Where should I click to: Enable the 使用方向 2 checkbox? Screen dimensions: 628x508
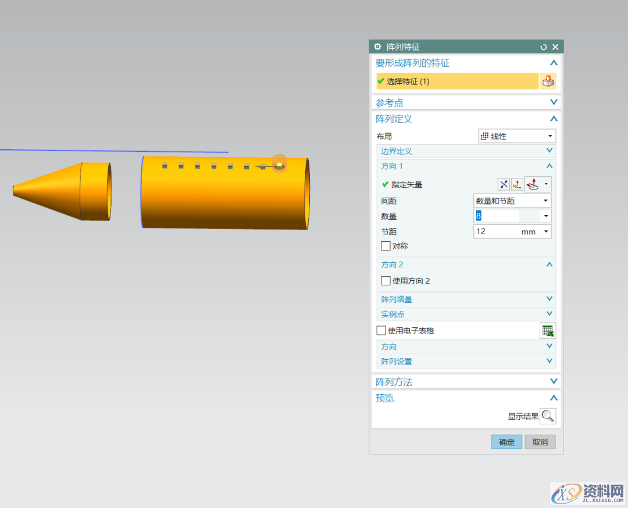pyautogui.click(x=386, y=281)
